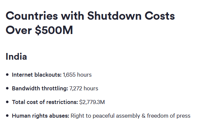This screenshot has width=202, height=123.
Task: Click the word "Over" in the heading
Action: click(19, 30)
